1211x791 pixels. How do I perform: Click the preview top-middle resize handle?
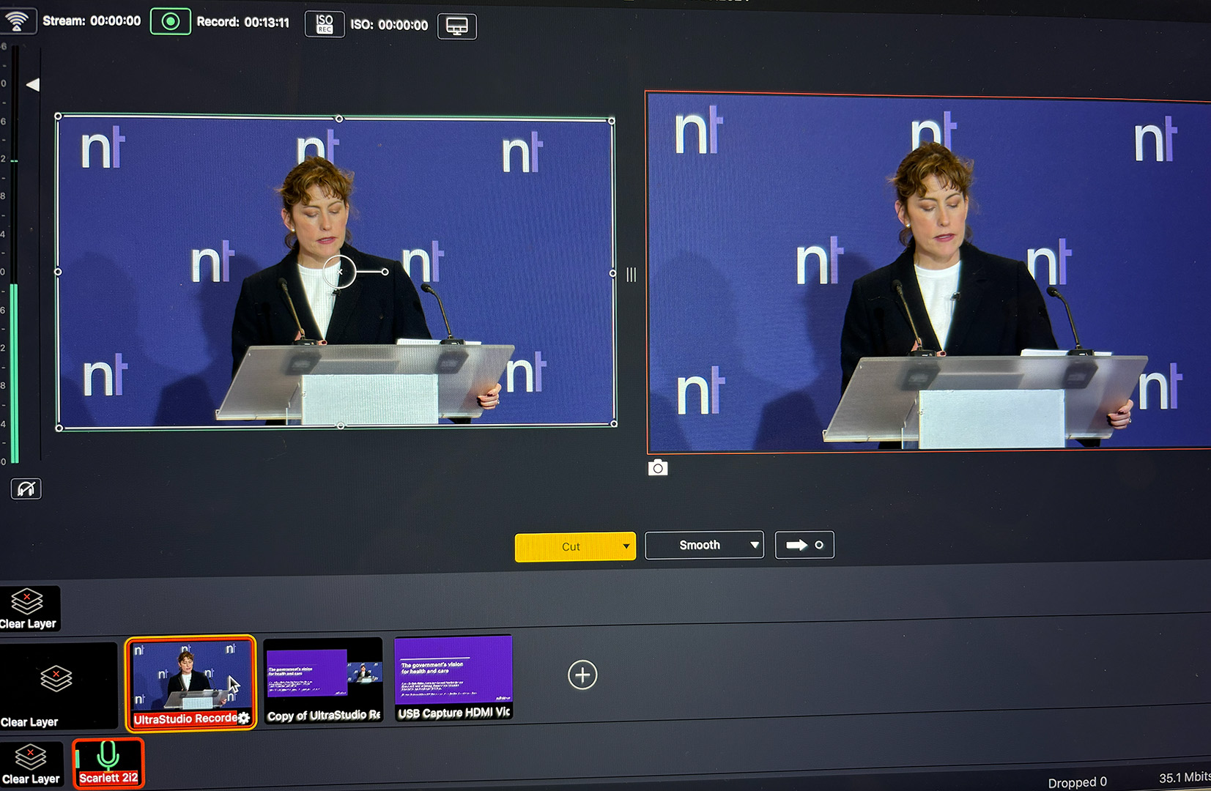[x=338, y=119]
